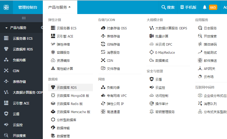The image size is (227, 139).
Task: Click the 容器服务 hexagon icon
Action: 53,52
